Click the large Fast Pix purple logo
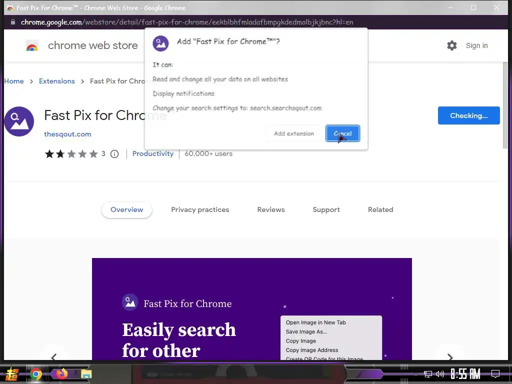Screen dimensions: 512x384 click(x=19, y=121)
